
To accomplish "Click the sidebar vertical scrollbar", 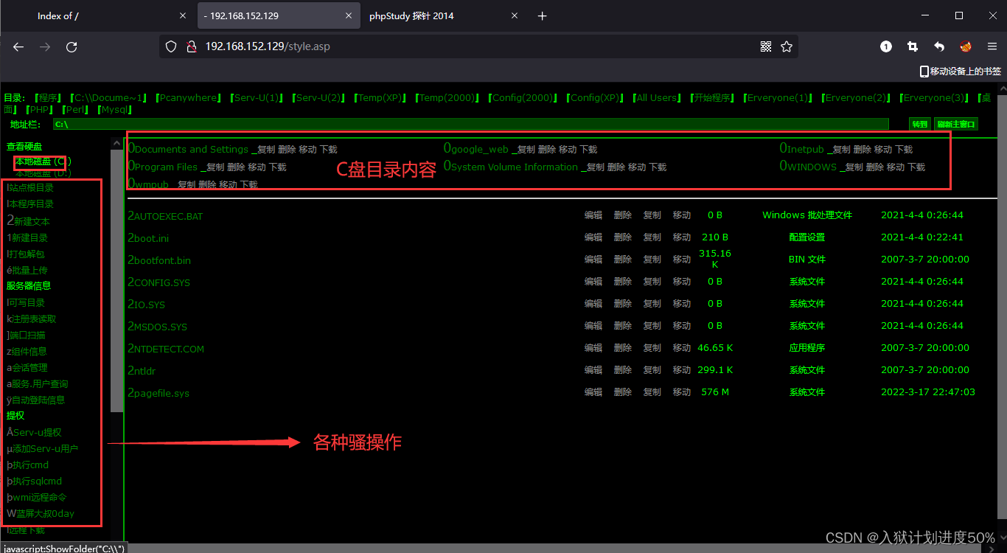I will (x=116, y=280).
